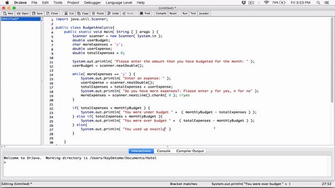Run the program with the Run button
Image resolution: width=335 pixels, height=188 pixels.
point(185,14)
